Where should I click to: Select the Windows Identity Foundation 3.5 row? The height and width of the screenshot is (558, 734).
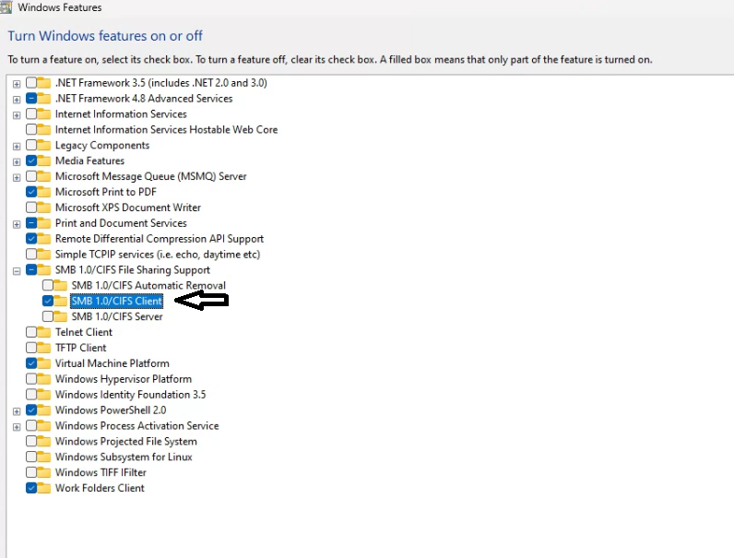point(131,395)
